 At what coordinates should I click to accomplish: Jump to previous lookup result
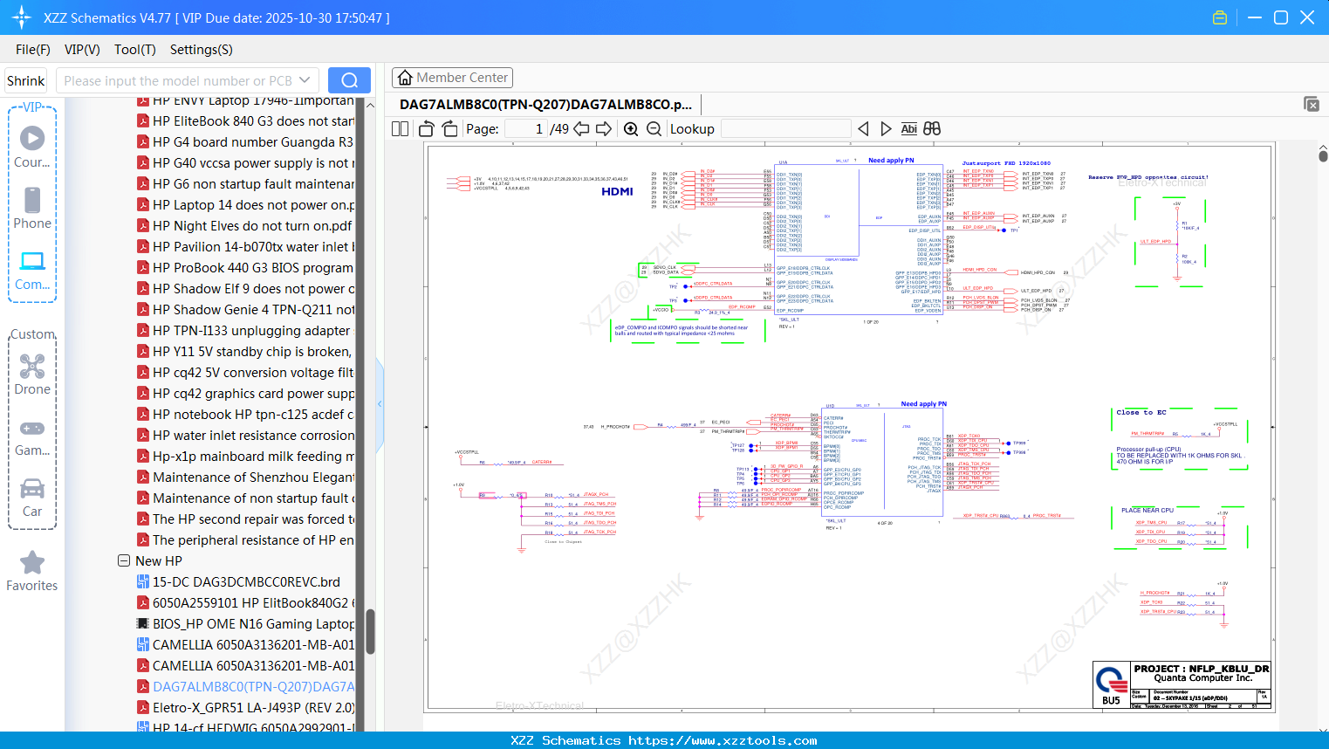[x=863, y=129]
